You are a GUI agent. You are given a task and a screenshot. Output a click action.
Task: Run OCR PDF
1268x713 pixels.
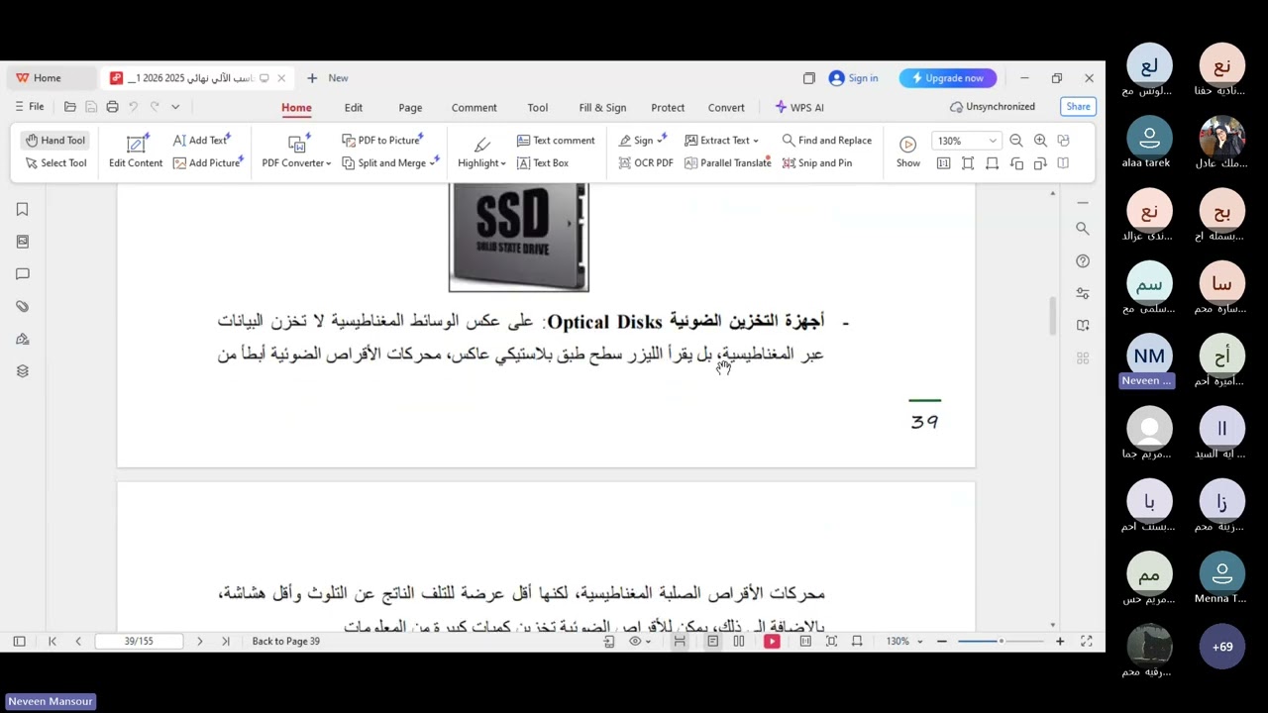point(646,163)
